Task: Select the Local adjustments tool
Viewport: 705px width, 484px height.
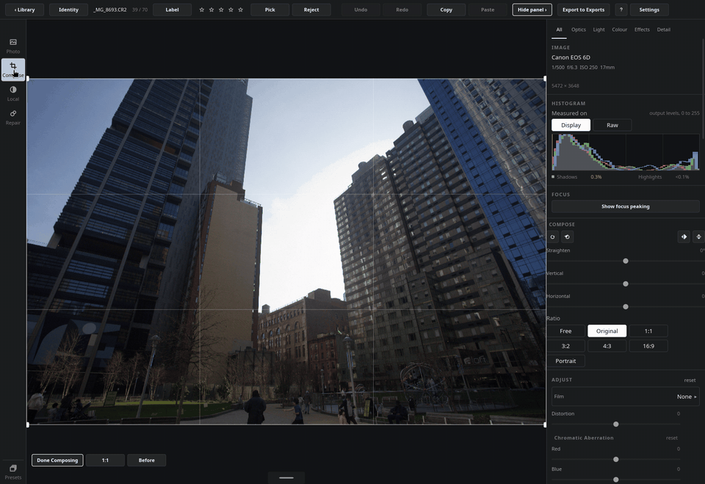Action: coord(13,94)
